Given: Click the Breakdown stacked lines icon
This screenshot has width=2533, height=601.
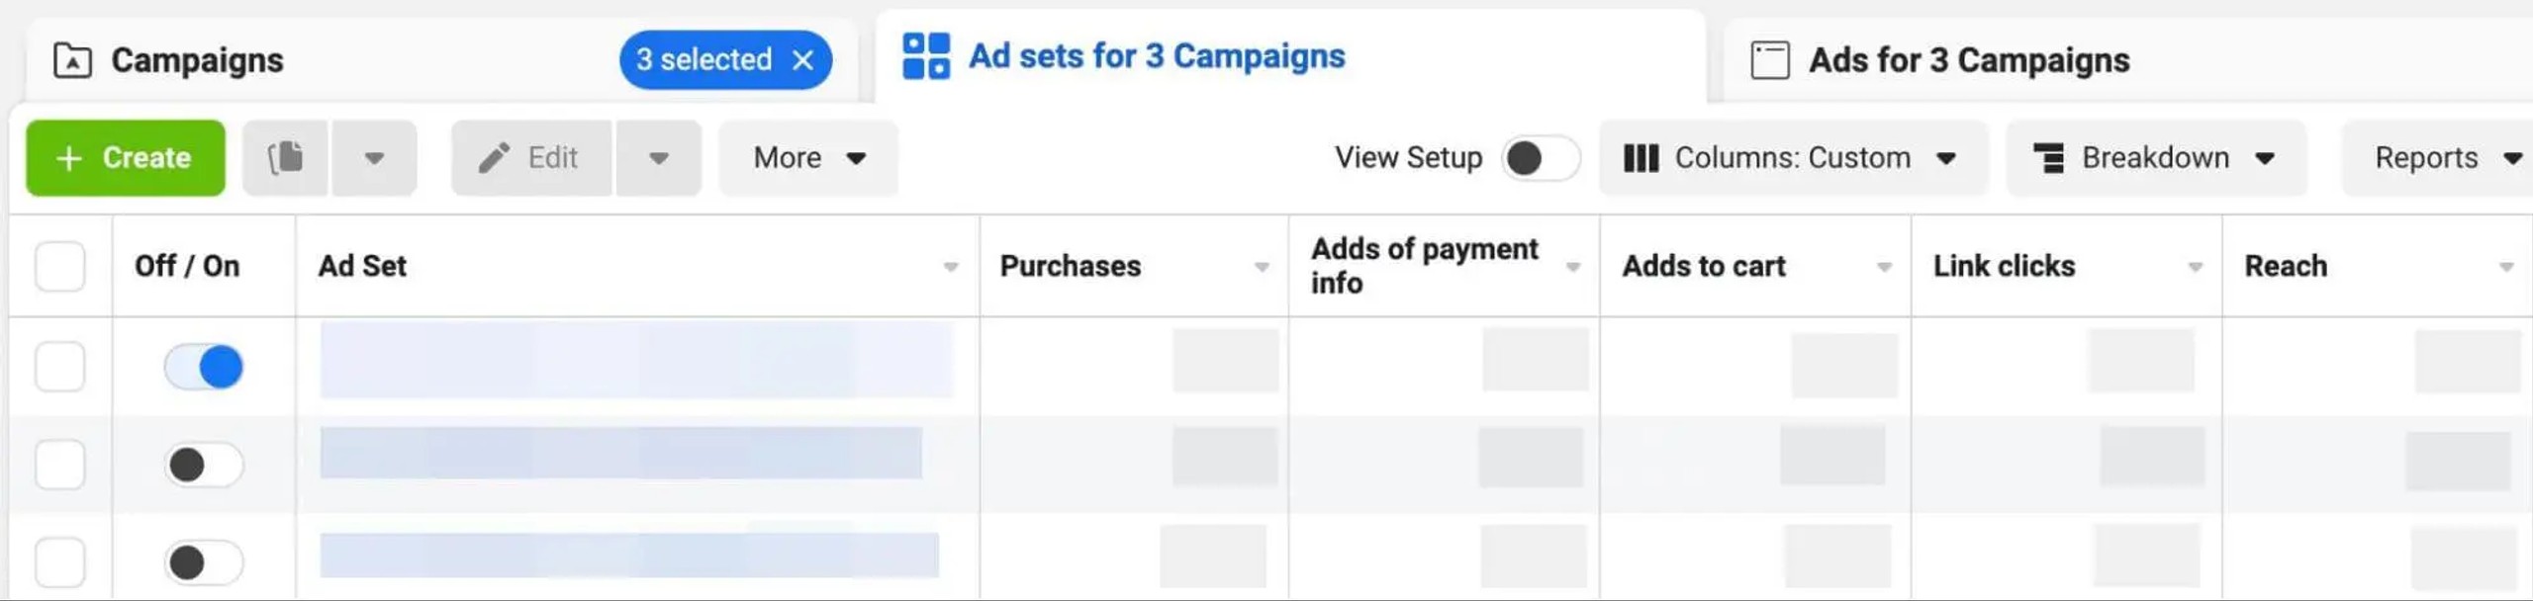Looking at the screenshot, I should click(x=2048, y=158).
